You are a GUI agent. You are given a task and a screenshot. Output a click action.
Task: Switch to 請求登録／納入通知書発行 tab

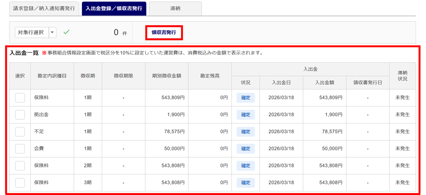click(x=44, y=9)
